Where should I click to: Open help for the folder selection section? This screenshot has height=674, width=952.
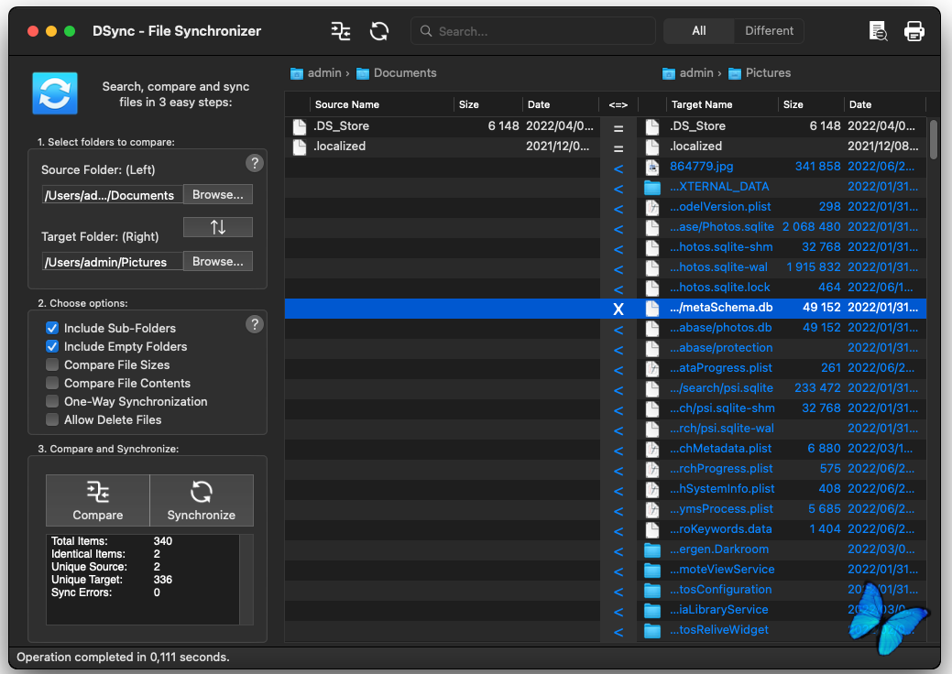tap(255, 163)
